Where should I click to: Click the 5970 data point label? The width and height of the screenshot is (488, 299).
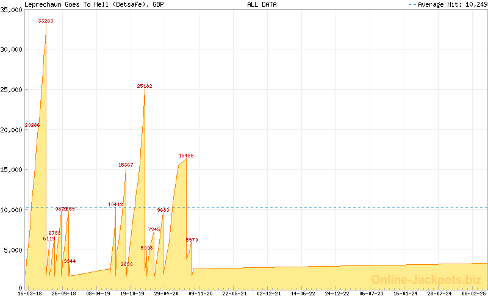192,240
